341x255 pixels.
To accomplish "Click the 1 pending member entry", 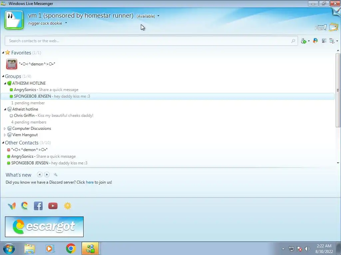I will 28,103.
